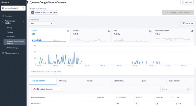Click the Google Search Console button
This screenshot has height=106, width=196.
(178, 13)
